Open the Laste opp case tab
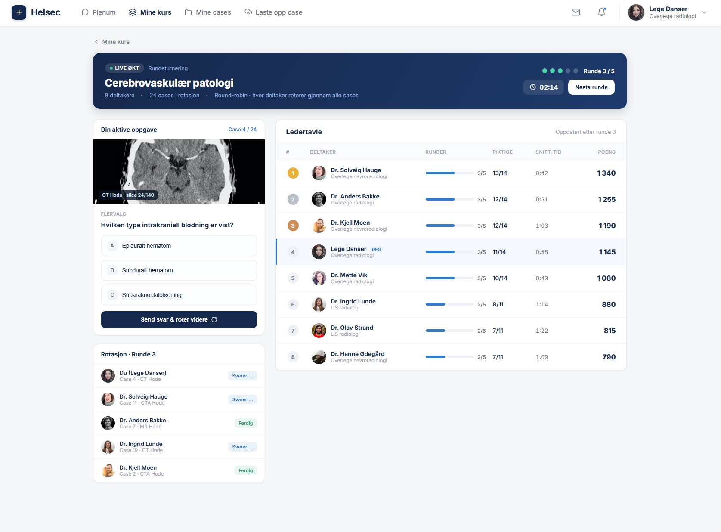The width and height of the screenshot is (721, 532). (x=273, y=12)
